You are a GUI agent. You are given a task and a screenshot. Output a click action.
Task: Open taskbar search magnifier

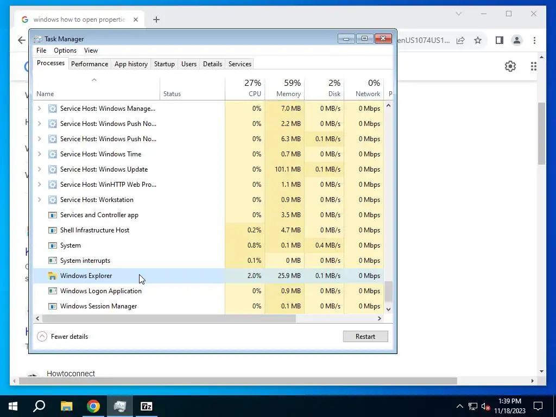click(39, 406)
